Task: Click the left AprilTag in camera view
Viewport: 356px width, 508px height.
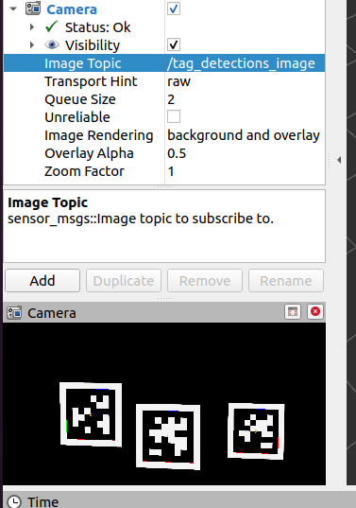Action: 91,414
